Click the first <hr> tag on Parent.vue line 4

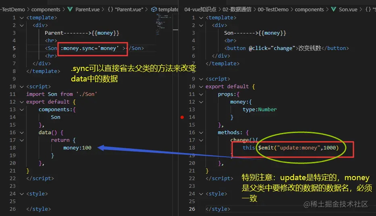coord(51,41)
